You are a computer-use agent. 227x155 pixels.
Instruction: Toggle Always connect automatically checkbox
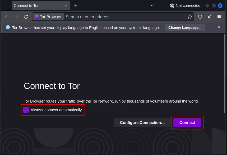(26, 110)
